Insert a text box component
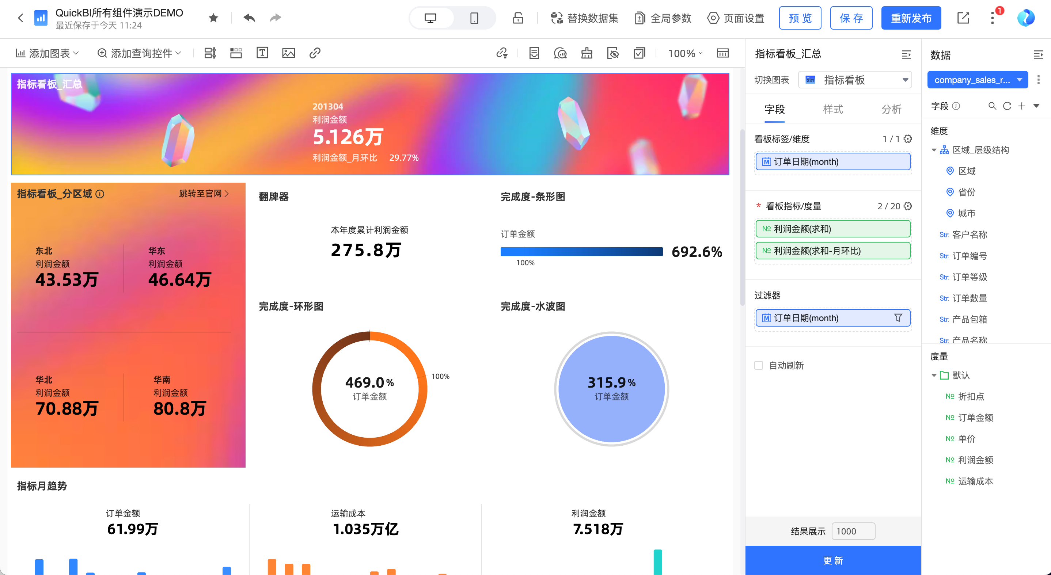Screen dimensions: 1051x575 262,53
